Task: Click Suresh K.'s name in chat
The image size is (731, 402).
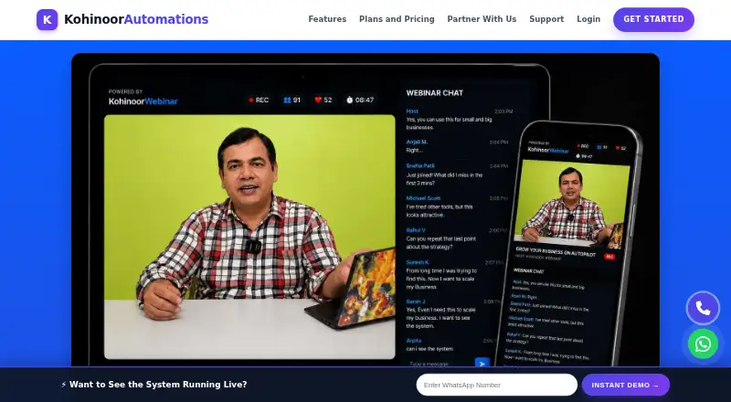Action: click(x=418, y=262)
